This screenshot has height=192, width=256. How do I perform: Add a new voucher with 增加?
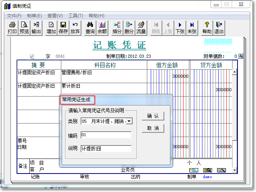(x=51, y=28)
